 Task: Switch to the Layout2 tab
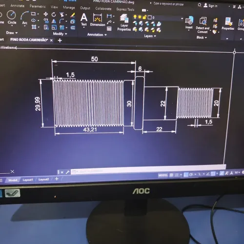coord(43,180)
